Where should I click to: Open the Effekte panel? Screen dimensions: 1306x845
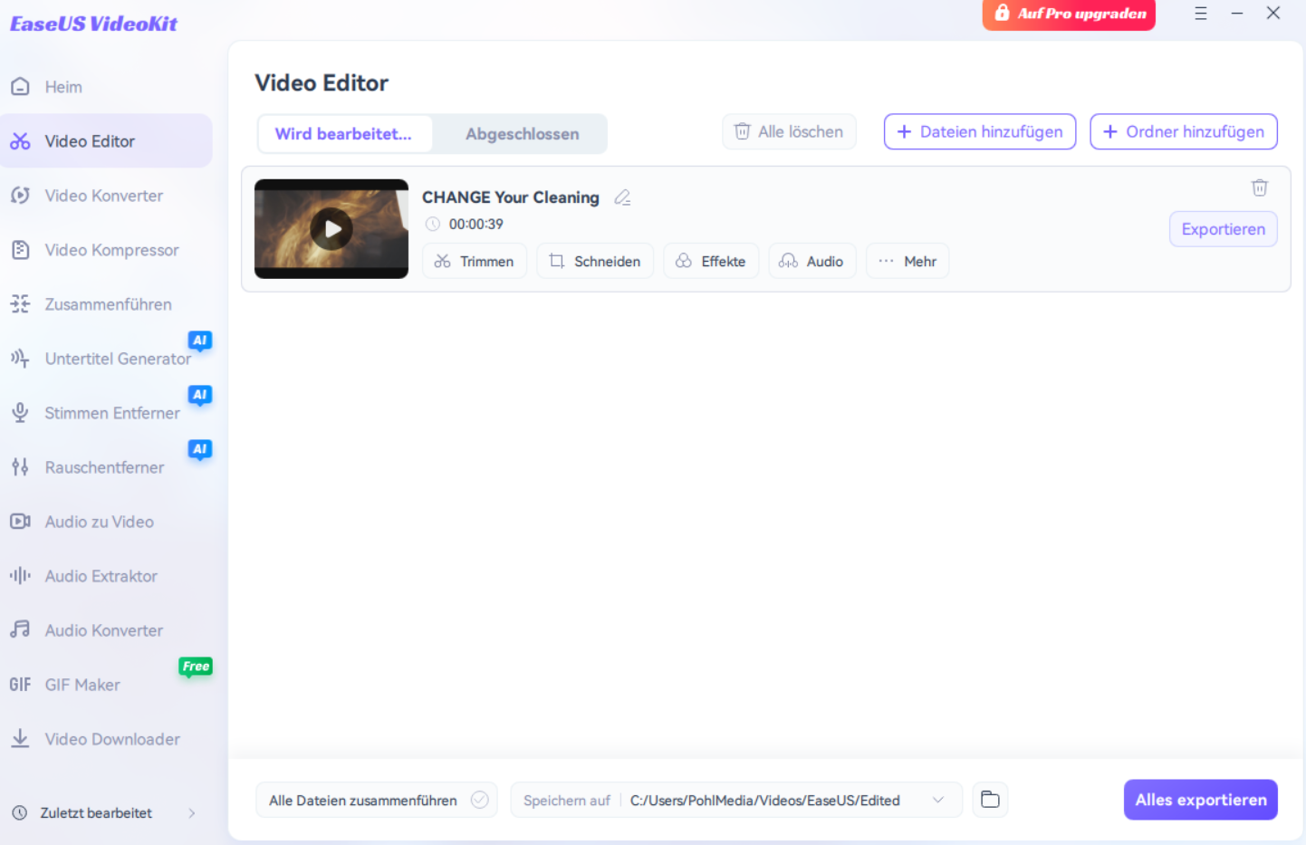pyautogui.click(x=711, y=261)
